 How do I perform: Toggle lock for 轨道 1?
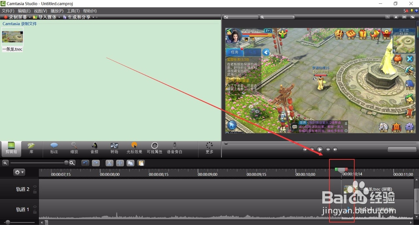point(35,212)
